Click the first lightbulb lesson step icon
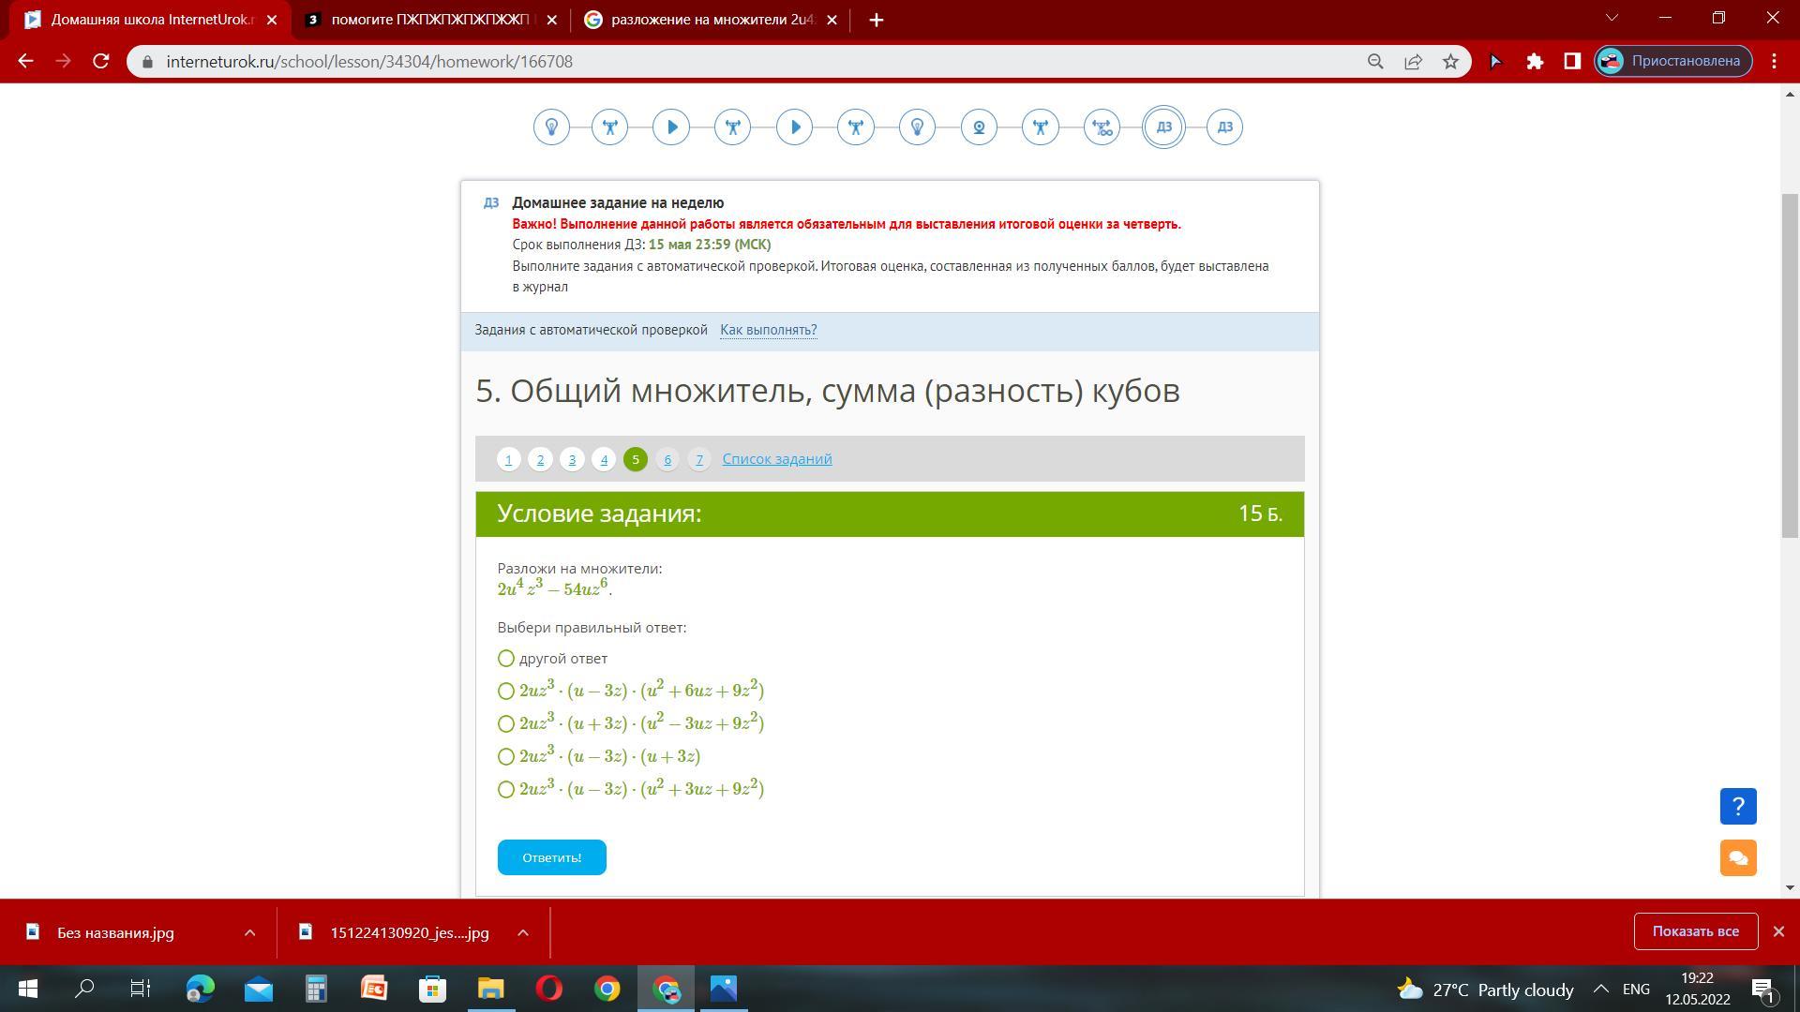This screenshot has width=1800, height=1012. tap(551, 127)
